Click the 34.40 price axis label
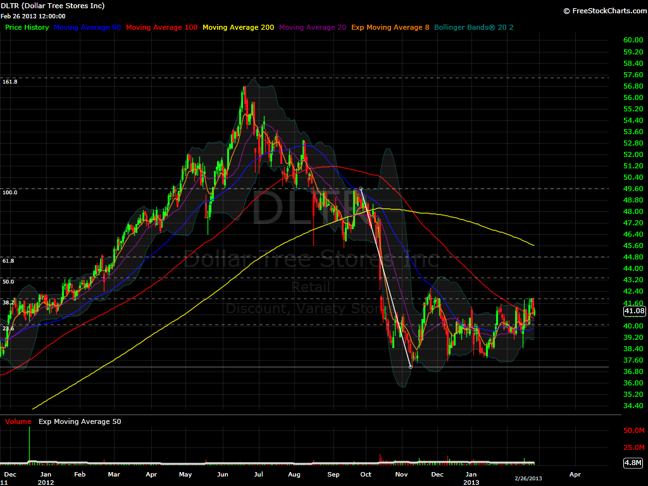 (633, 406)
